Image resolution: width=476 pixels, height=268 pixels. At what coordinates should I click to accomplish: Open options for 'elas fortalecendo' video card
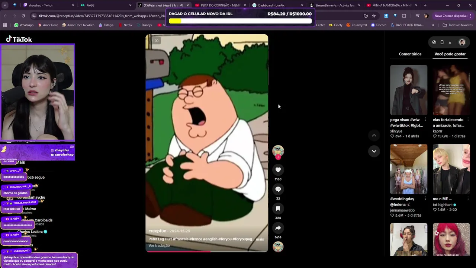point(468,119)
